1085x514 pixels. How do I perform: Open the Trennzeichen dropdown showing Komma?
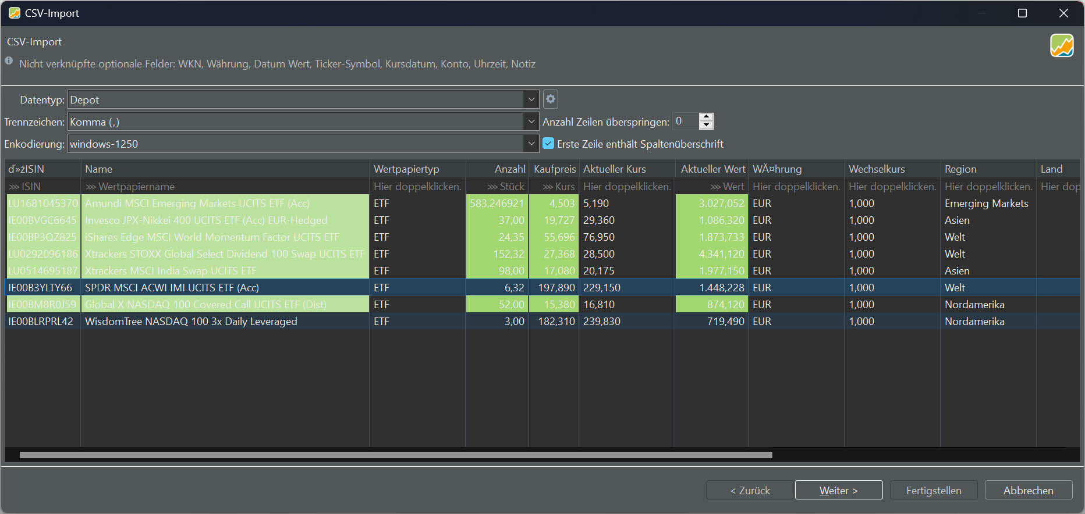(303, 122)
